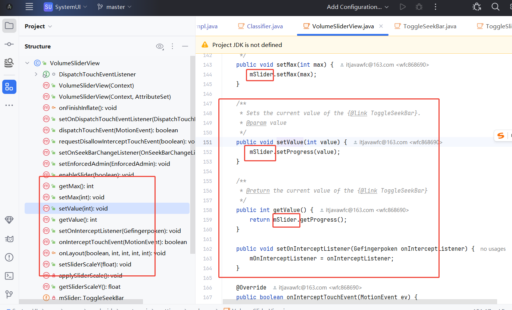Switch to ToggleSeekBar.java tab

tap(426, 26)
